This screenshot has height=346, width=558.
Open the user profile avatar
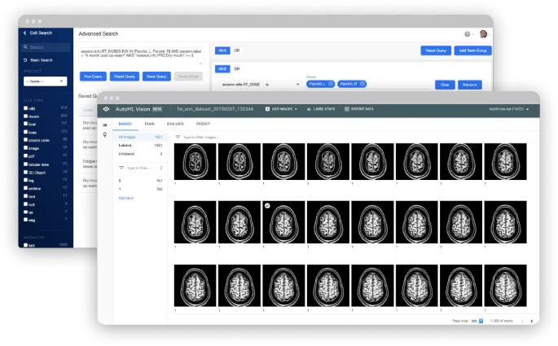coord(483,34)
